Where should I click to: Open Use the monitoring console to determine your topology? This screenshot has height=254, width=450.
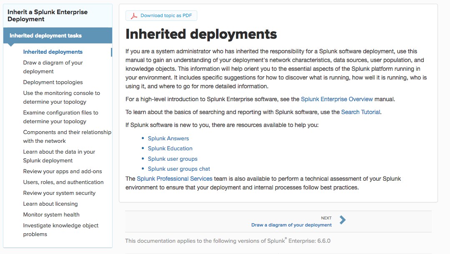[61, 97]
